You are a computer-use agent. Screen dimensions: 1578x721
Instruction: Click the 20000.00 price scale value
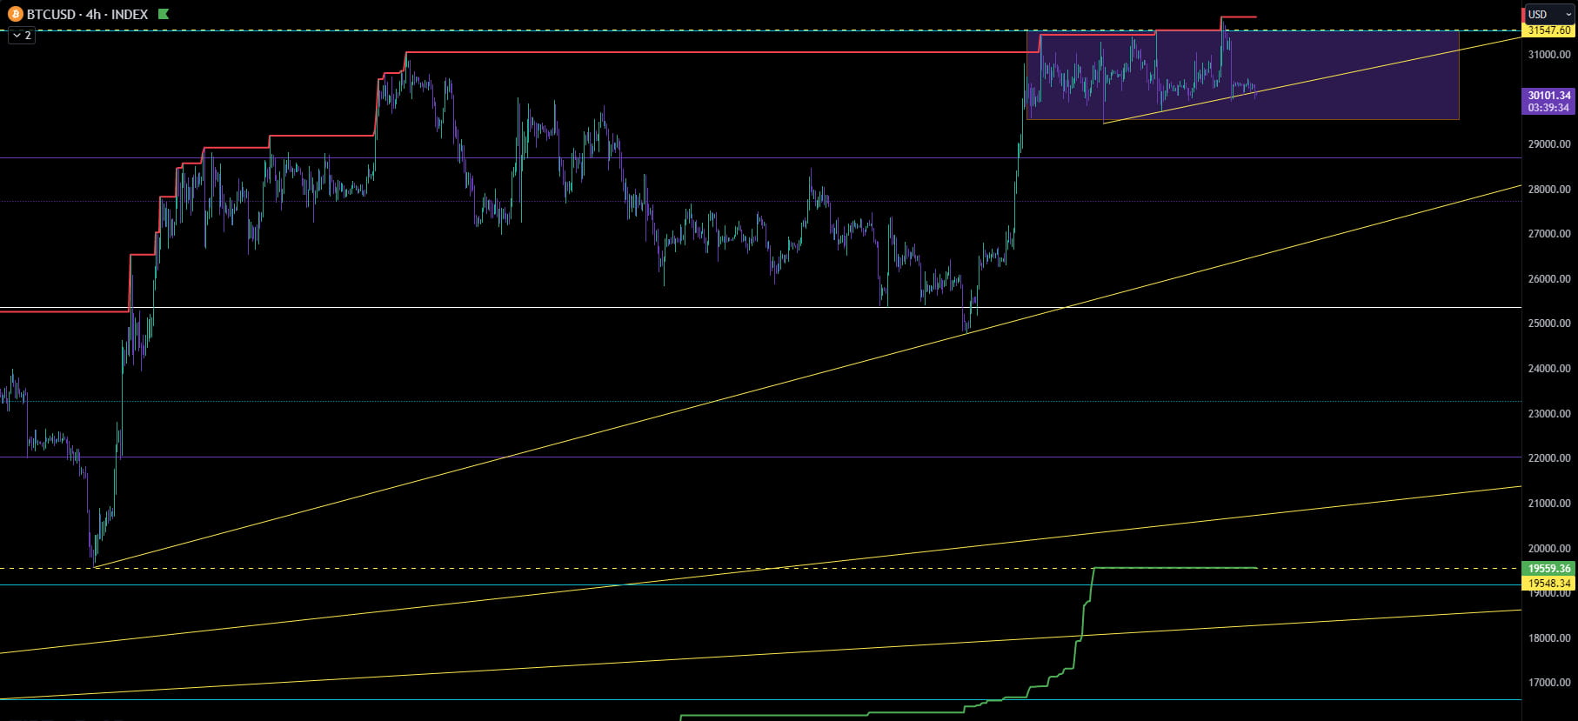click(x=1549, y=549)
